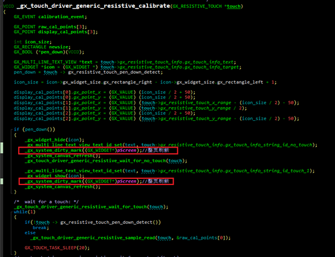Click the wait_for_no_touch(touch) call
The width and height of the screenshot is (335, 257).
point(106,161)
